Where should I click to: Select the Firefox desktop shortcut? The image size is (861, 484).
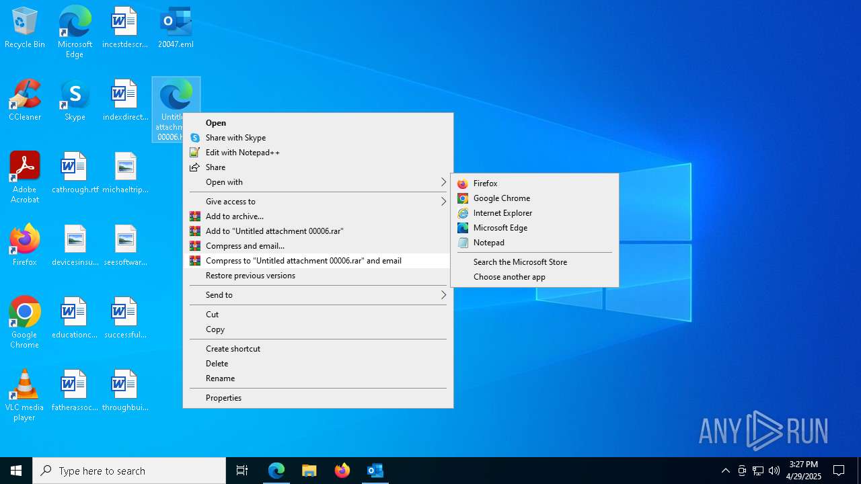click(25, 246)
